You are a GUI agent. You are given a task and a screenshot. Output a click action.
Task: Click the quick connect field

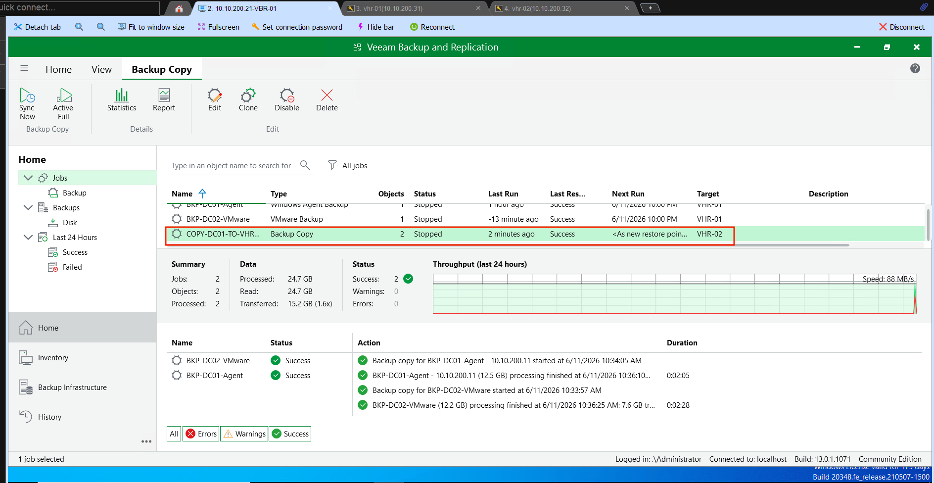80,7
